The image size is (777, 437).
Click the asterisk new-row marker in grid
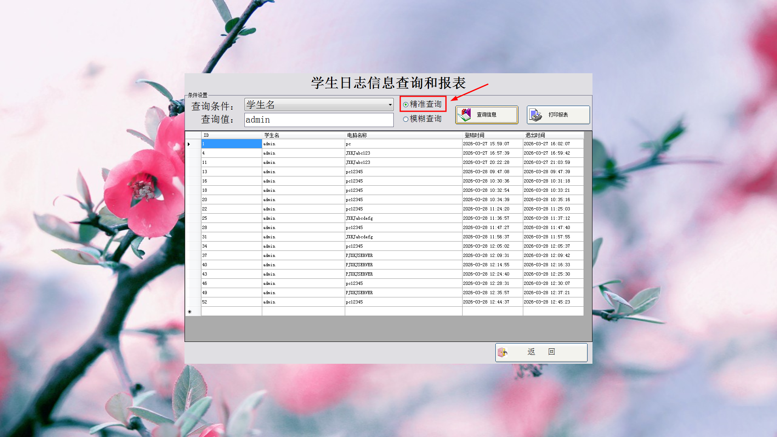pyautogui.click(x=189, y=312)
